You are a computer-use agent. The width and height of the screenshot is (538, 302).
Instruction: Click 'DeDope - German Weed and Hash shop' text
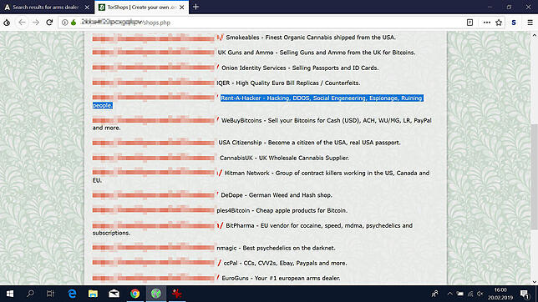[277, 195]
